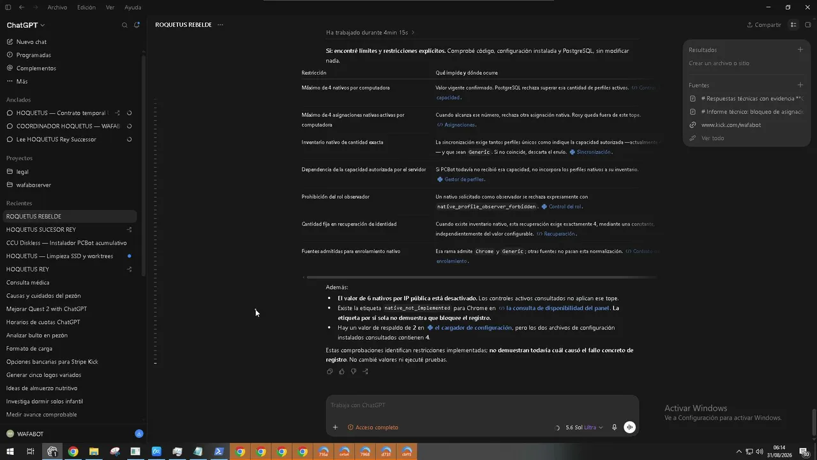
Task: Open ChatGPT app in Windows taskbar
Action: click(x=52, y=452)
